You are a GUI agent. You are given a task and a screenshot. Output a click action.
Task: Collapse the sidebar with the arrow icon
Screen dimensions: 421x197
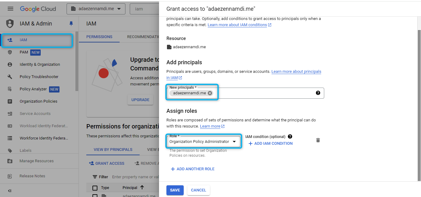click(10, 191)
